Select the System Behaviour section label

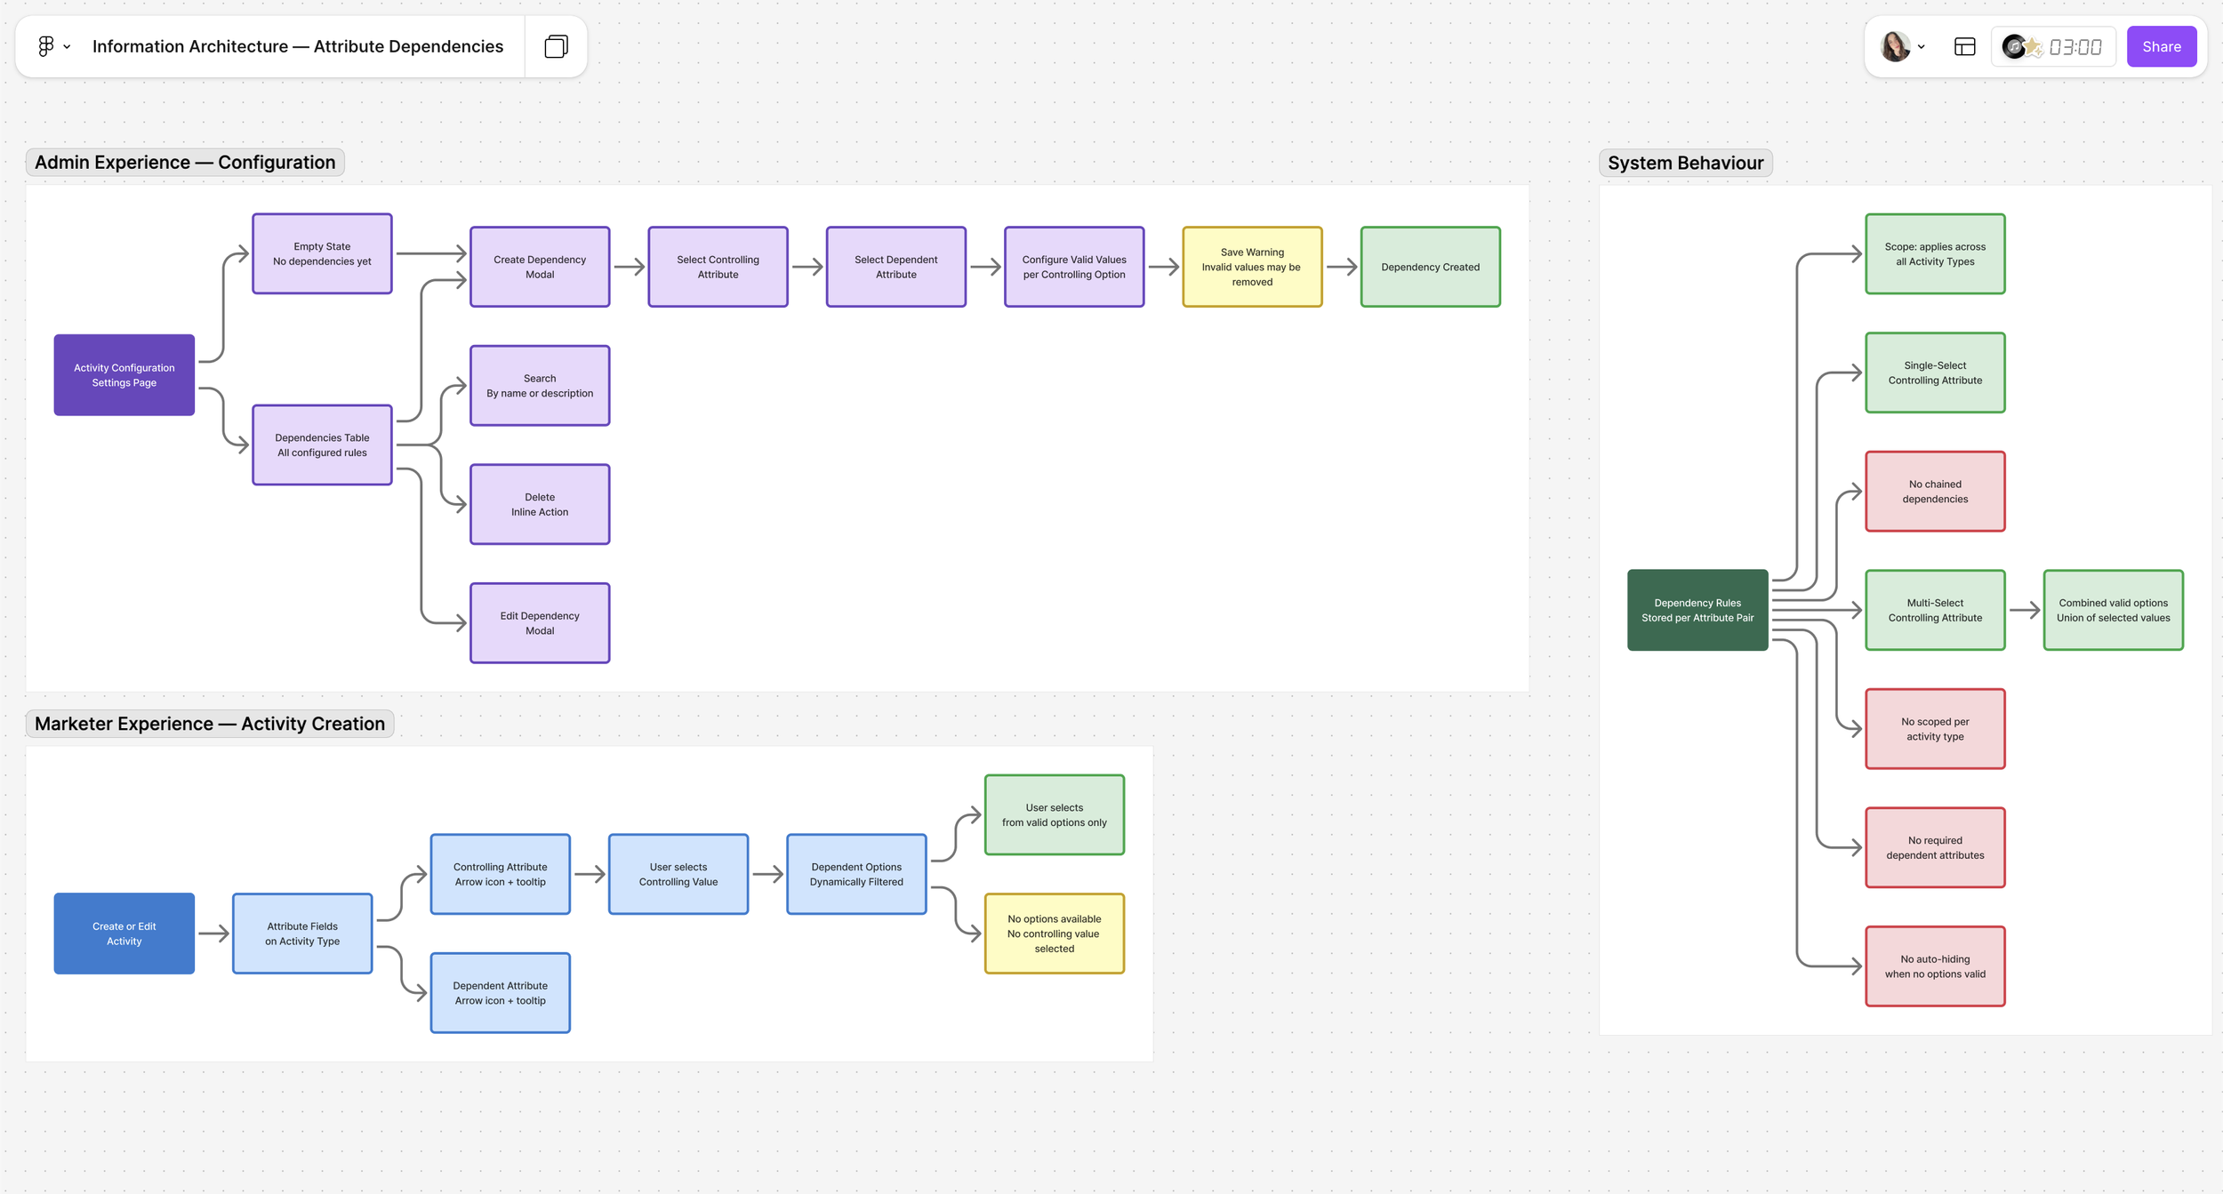[x=1685, y=163]
